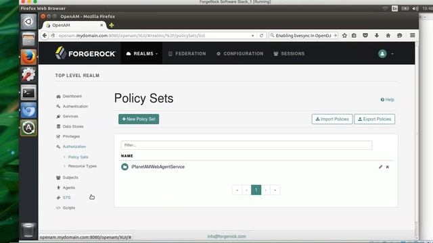433x243 pixels.
Task: Click the New Policy Set button
Action: click(139, 119)
